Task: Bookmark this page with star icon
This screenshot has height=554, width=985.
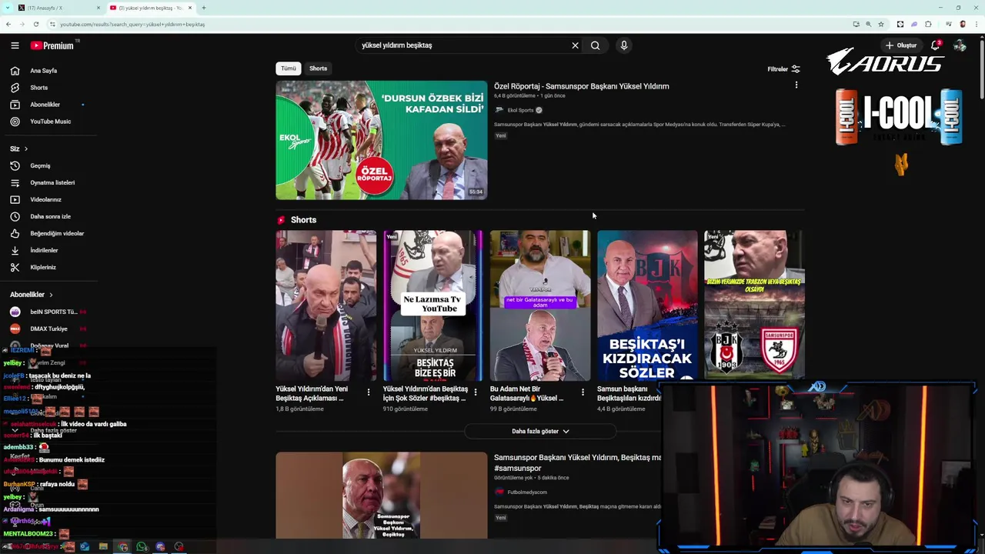Action: click(881, 24)
